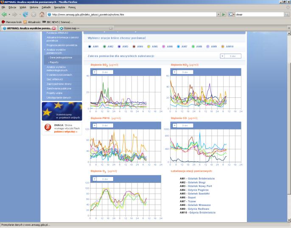
Task: Toggle station AM4 brown radio button
Action: click(x=134, y=46)
